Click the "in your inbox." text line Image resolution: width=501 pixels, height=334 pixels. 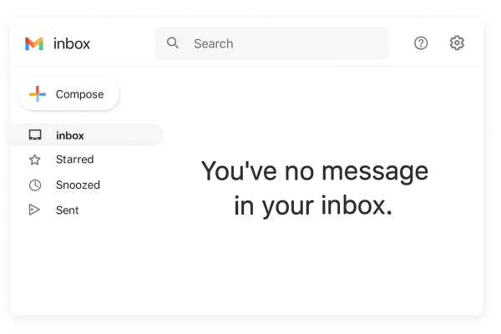[313, 205]
